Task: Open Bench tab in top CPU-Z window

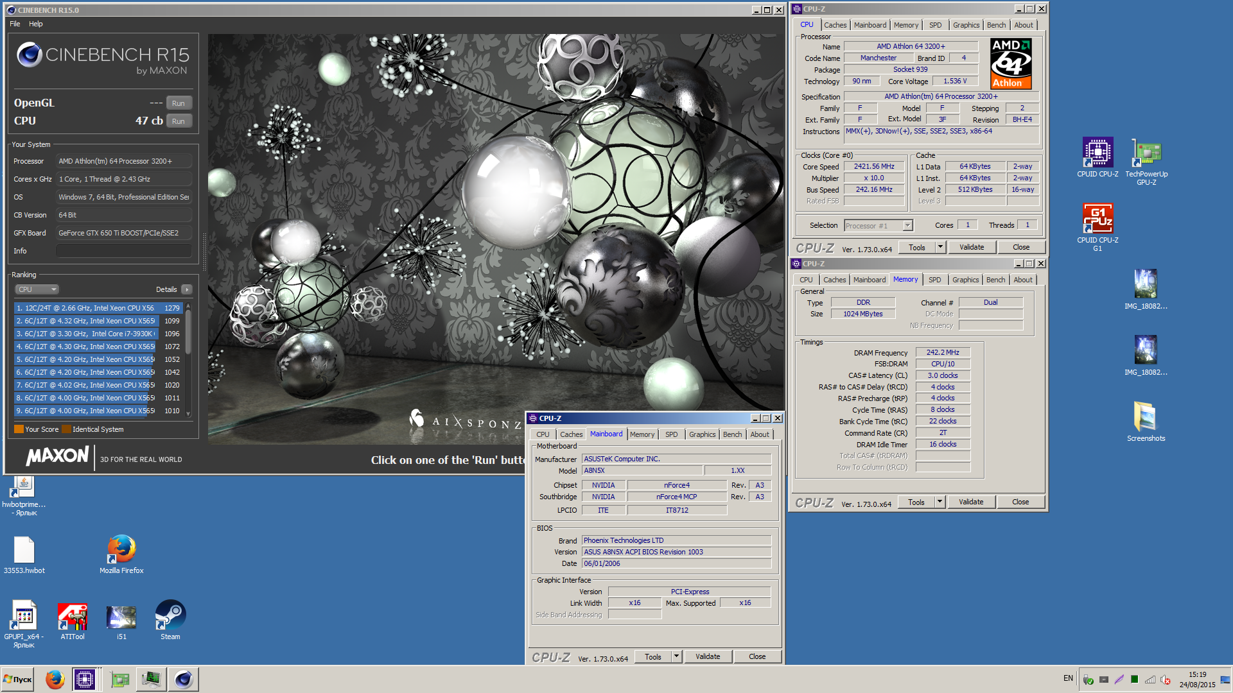Action: (996, 25)
